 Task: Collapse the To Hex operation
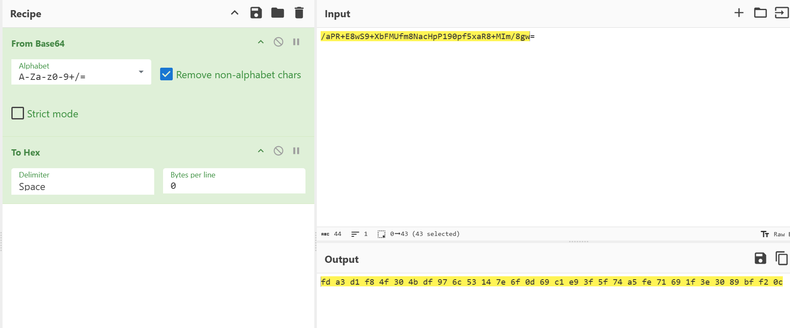coord(261,151)
